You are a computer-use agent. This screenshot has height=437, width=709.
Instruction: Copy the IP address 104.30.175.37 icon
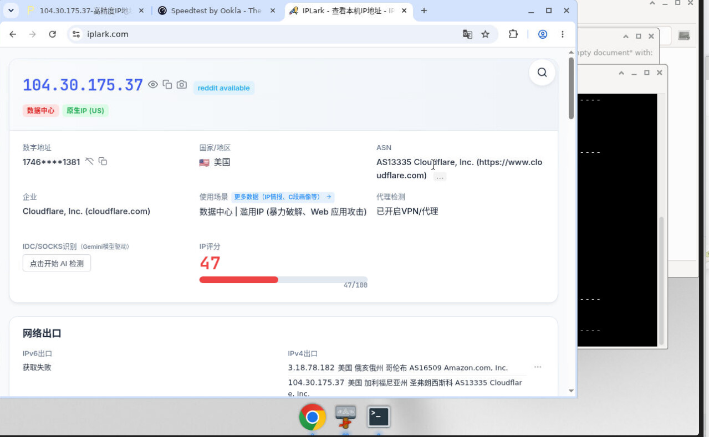coord(167,85)
